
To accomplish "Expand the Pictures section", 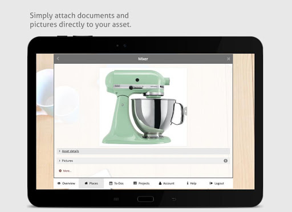I will 143,161.
